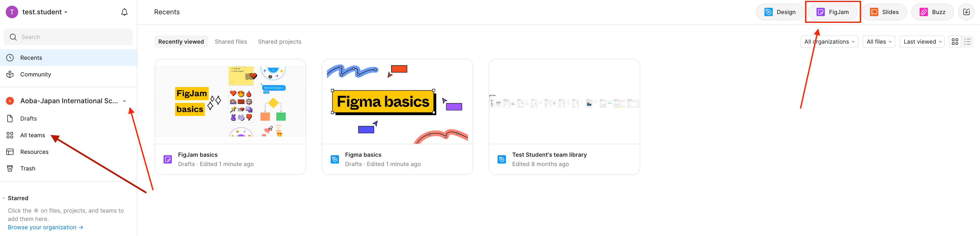Switch to grid view
The height and width of the screenshot is (236, 980).
[x=954, y=42]
